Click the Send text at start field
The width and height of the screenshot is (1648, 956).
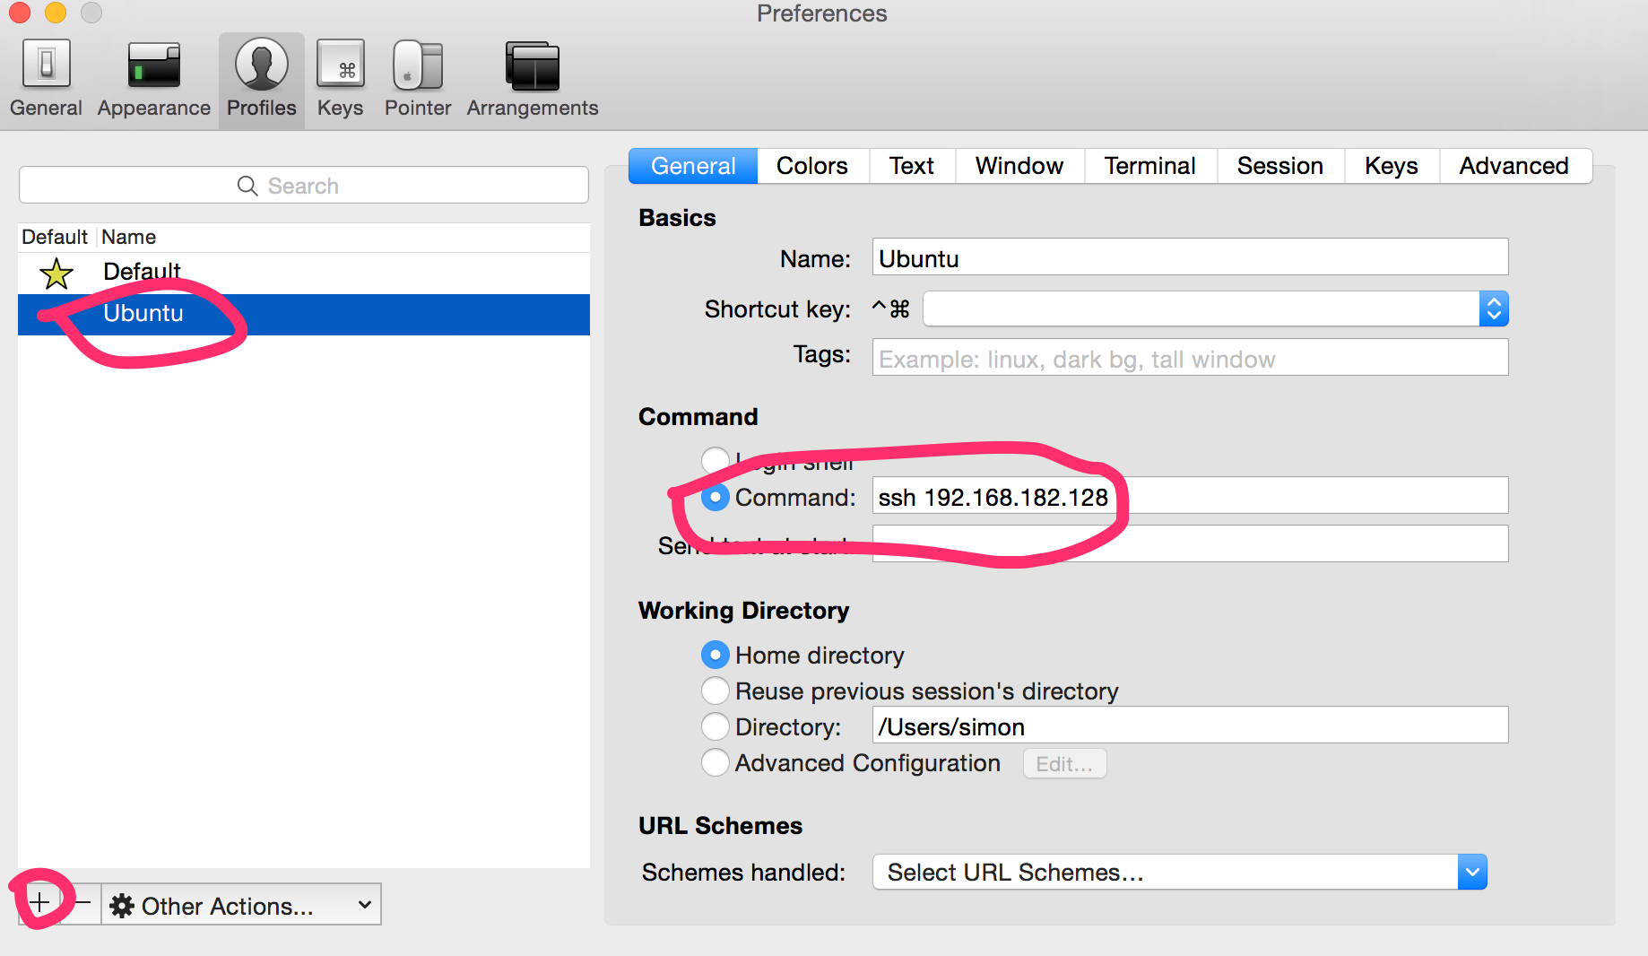pos(1190,543)
